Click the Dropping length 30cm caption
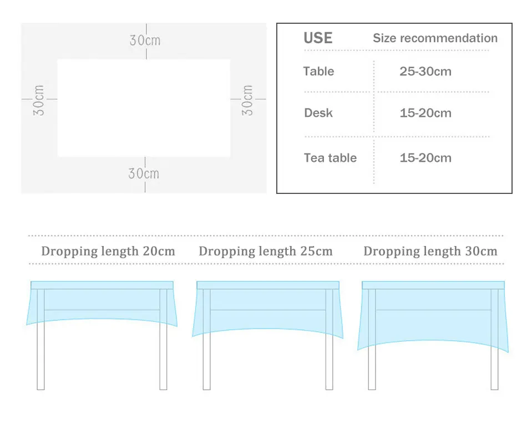527x441 pixels. (x=430, y=252)
